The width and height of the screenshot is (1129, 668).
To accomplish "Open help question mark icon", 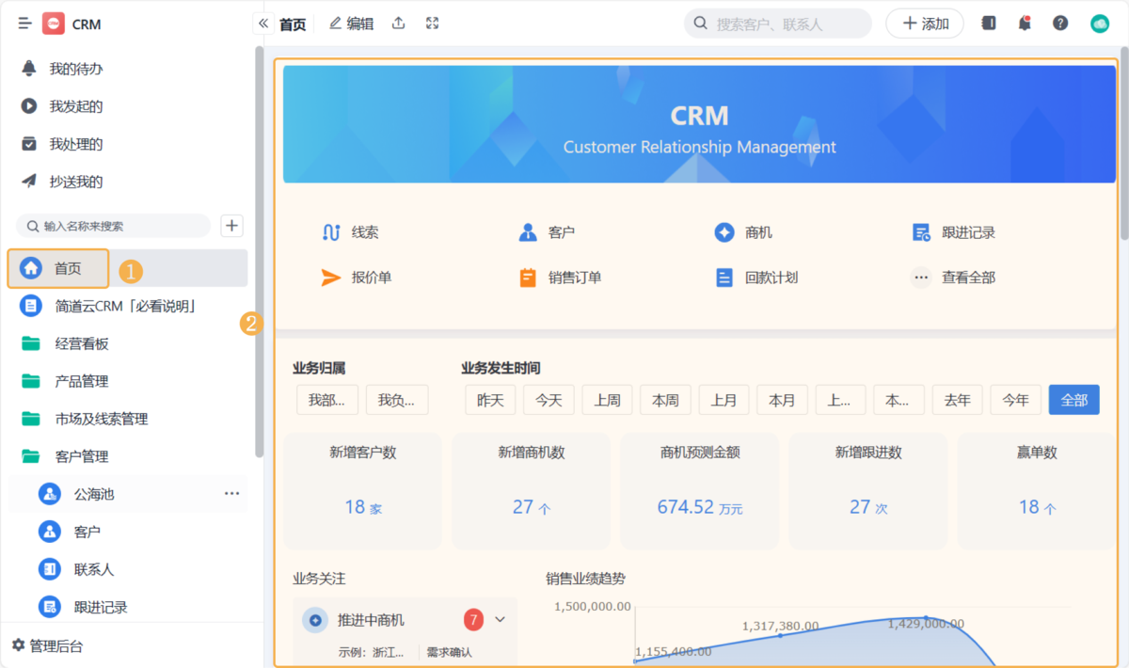I will point(1060,24).
